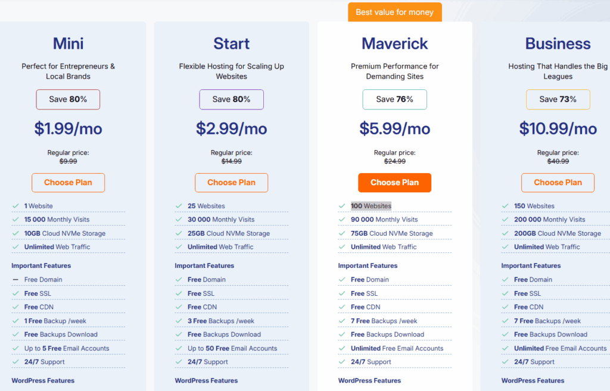Click the "Best value for money" badge
The height and width of the screenshot is (391, 610).
pyautogui.click(x=394, y=12)
